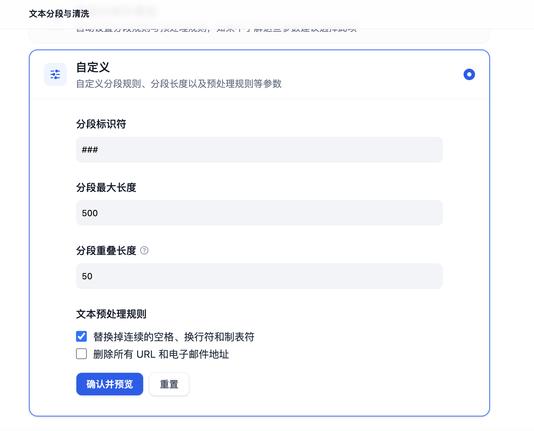Click the 文本分段与清洗 page heading
534x431 pixels.
[x=59, y=14]
